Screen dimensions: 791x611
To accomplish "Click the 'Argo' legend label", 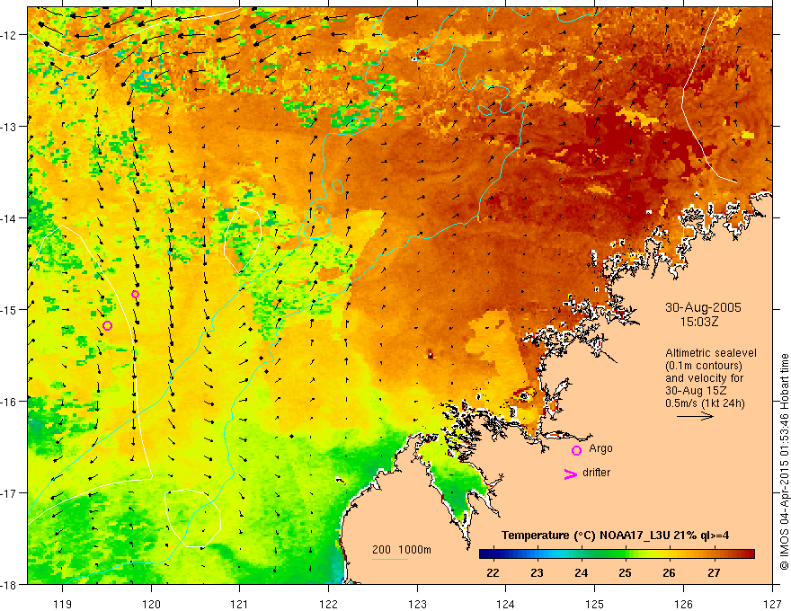I will click(x=600, y=448).
